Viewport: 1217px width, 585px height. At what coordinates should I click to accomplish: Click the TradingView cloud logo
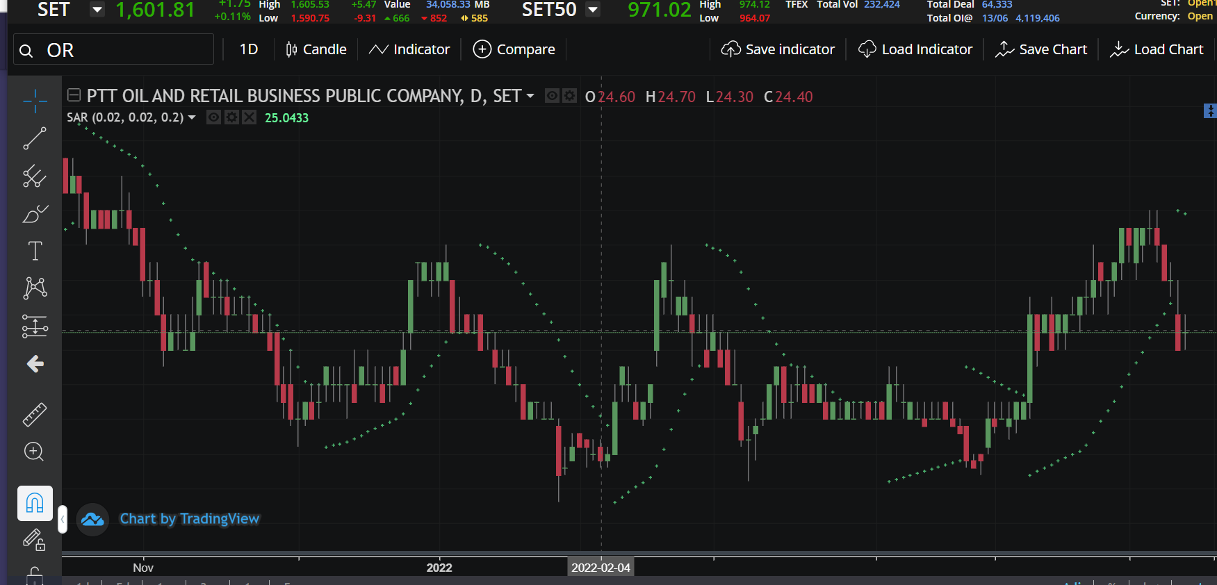[92, 520]
